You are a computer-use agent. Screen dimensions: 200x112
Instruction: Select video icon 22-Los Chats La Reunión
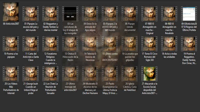(51, 74)
